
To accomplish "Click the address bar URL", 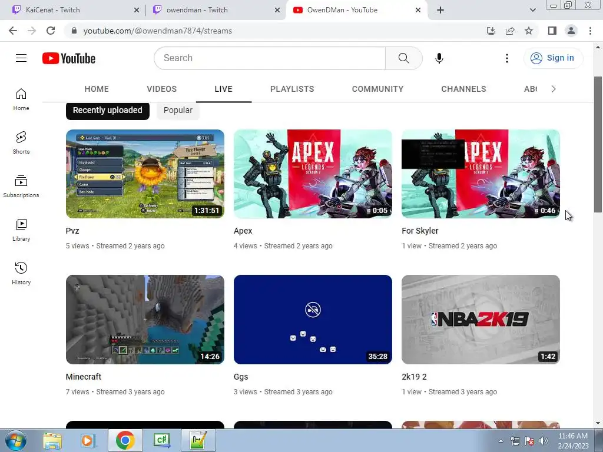I will [158, 31].
